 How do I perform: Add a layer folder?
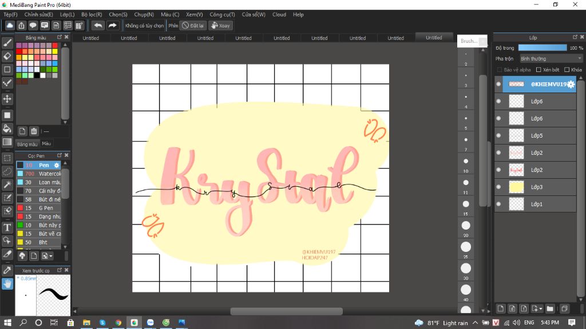(x=550, y=308)
